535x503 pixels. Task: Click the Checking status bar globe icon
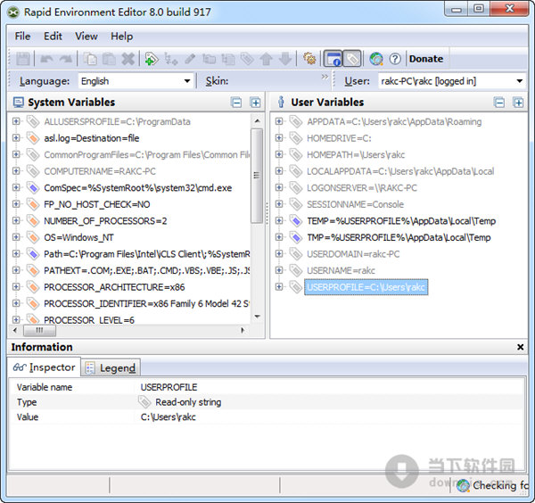click(463, 485)
